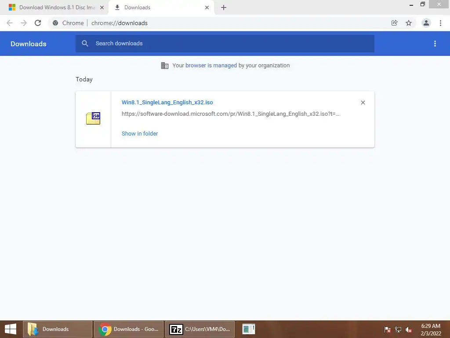Viewport: 450px width, 338px height.
Task: Share this page icon in address bar
Action: coord(395,23)
